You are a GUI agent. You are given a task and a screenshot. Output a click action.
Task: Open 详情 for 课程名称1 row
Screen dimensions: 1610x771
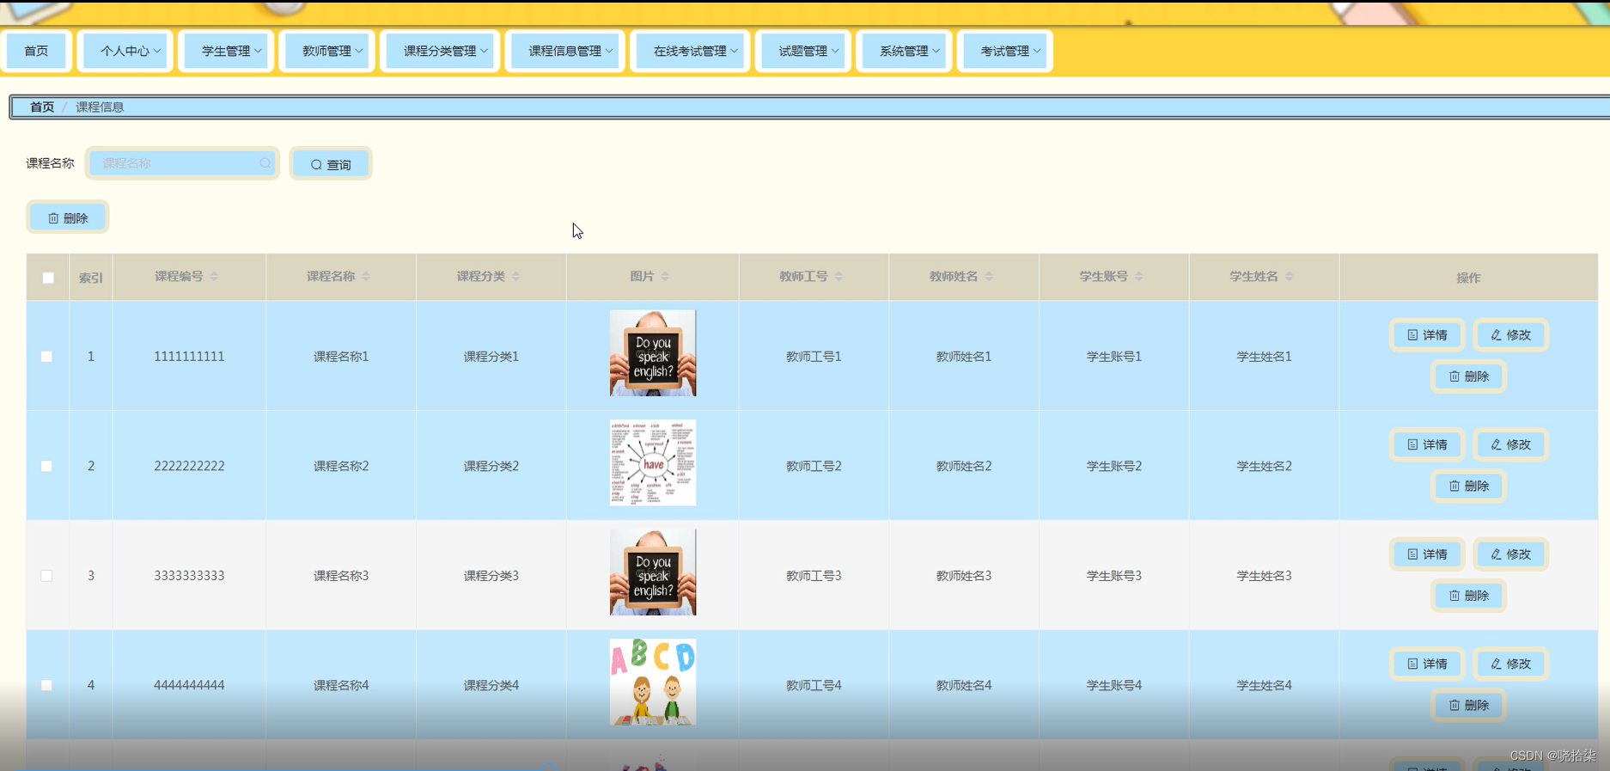click(1427, 335)
